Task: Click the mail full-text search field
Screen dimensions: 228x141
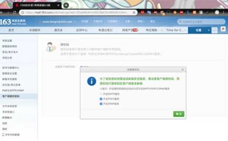Action: point(201,22)
